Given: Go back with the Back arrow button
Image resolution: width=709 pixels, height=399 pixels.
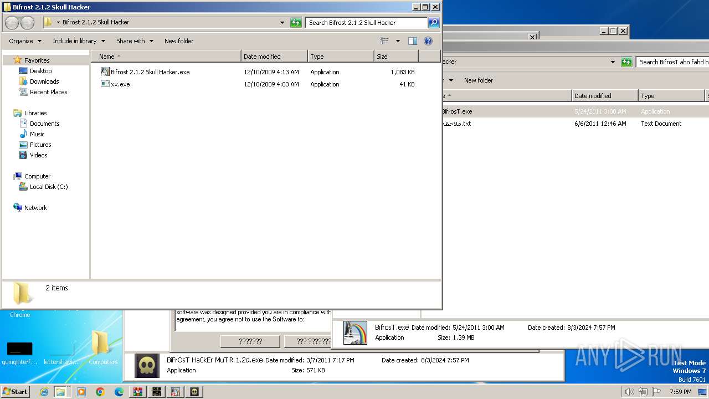Looking at the screenshot, I should click(12, 23).
